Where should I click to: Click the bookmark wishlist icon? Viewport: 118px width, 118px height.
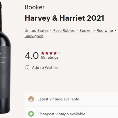[27, 68]
